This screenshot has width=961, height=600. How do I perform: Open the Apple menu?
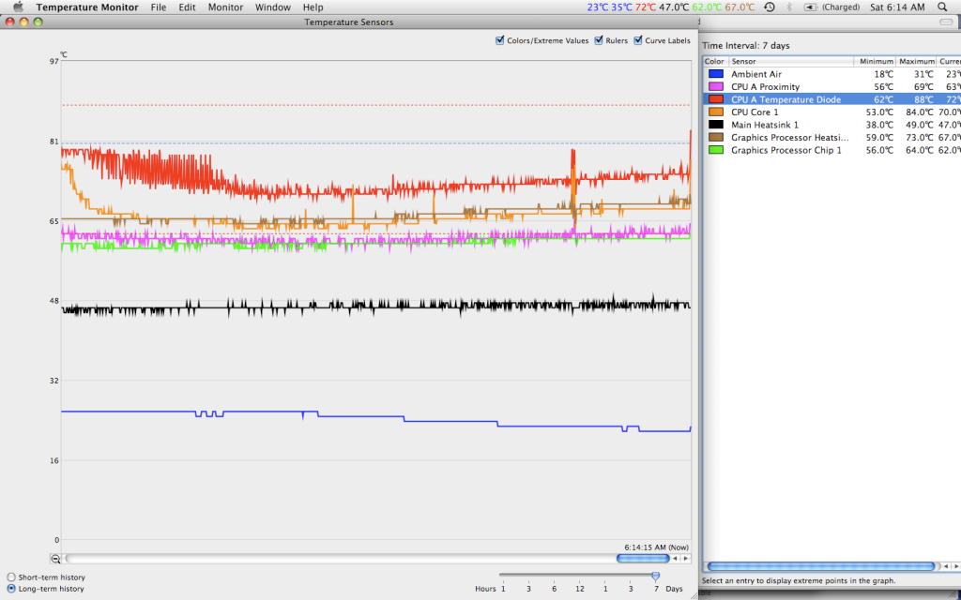17,7
